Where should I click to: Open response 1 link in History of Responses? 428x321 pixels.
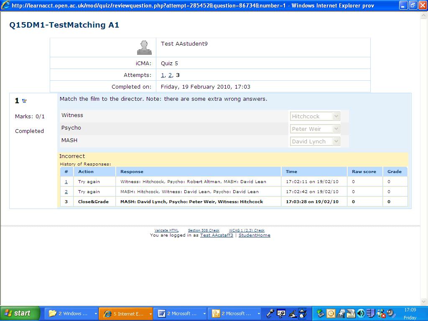tap(66, 181)
